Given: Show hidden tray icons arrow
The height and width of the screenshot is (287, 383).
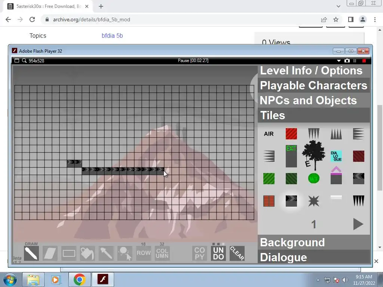Looking at the screenshot, I should [x=318, y=280].
